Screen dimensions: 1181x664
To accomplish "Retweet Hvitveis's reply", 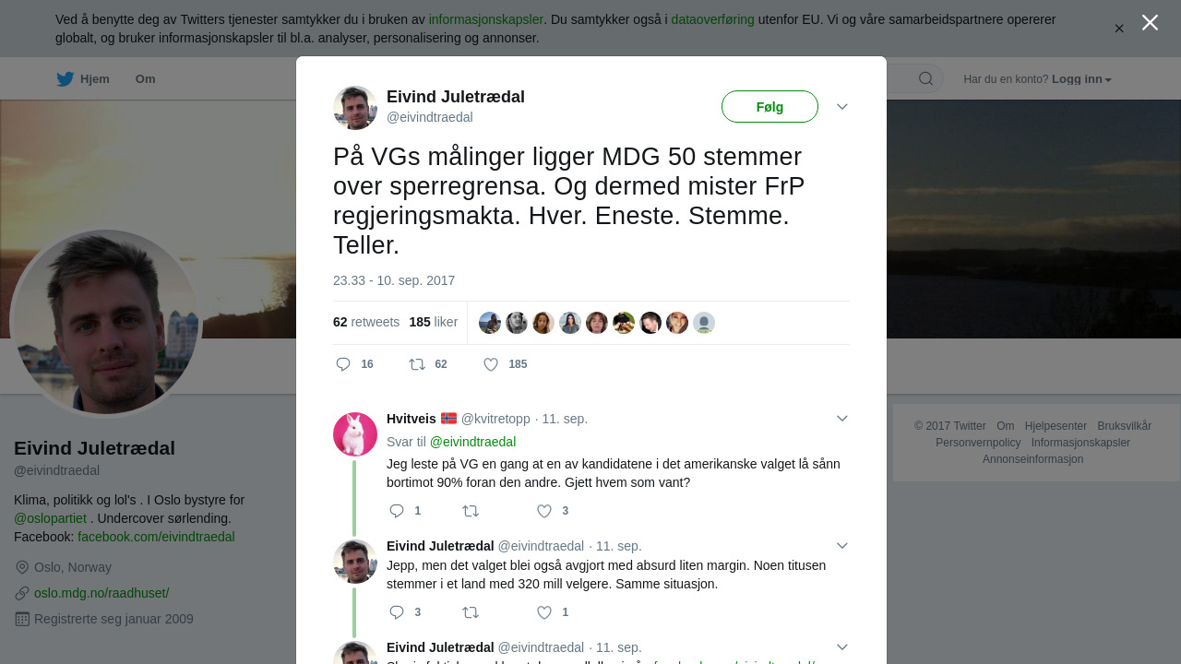I will (x=471, y=511).
